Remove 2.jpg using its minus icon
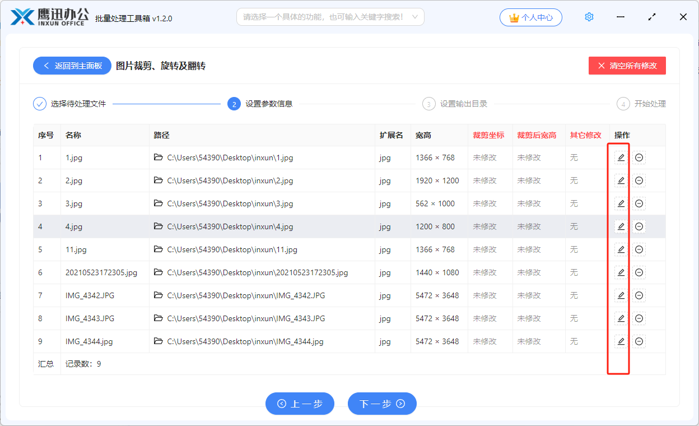Screen dimensions: 699x426 coord(639,180)
